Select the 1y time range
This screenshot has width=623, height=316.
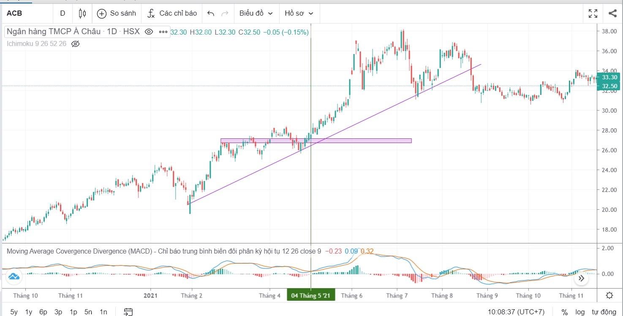click(x=29, y=312)
